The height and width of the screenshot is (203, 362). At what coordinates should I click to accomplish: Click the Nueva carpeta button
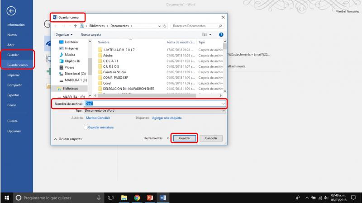[x=91, y=35]
